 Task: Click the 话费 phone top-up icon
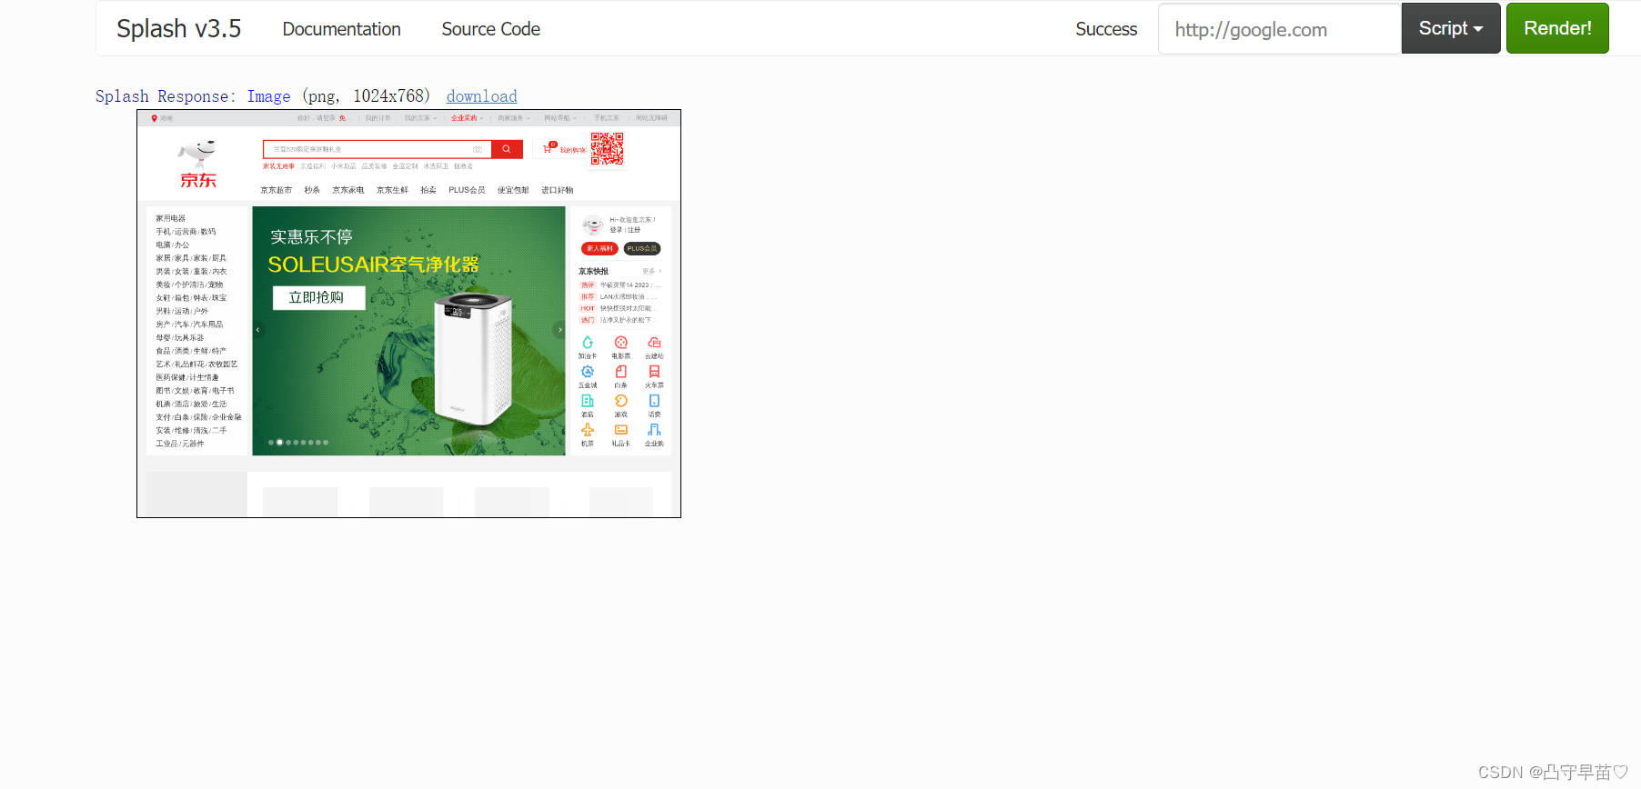click(654, 401)
